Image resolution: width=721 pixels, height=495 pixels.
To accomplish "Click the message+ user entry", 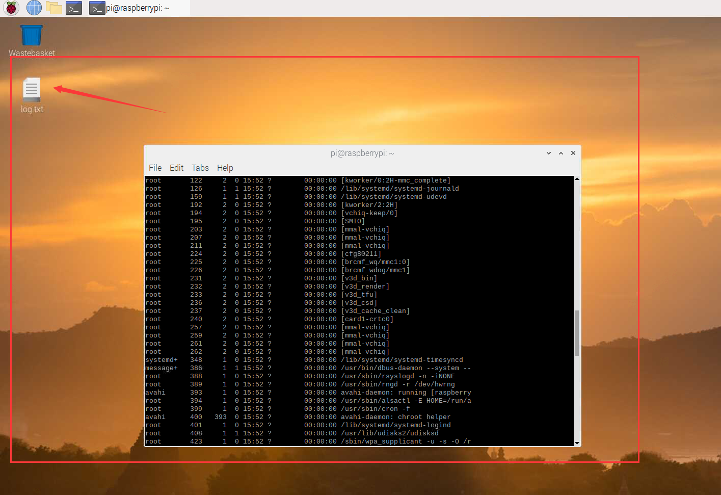I will [x=162, y=368].
